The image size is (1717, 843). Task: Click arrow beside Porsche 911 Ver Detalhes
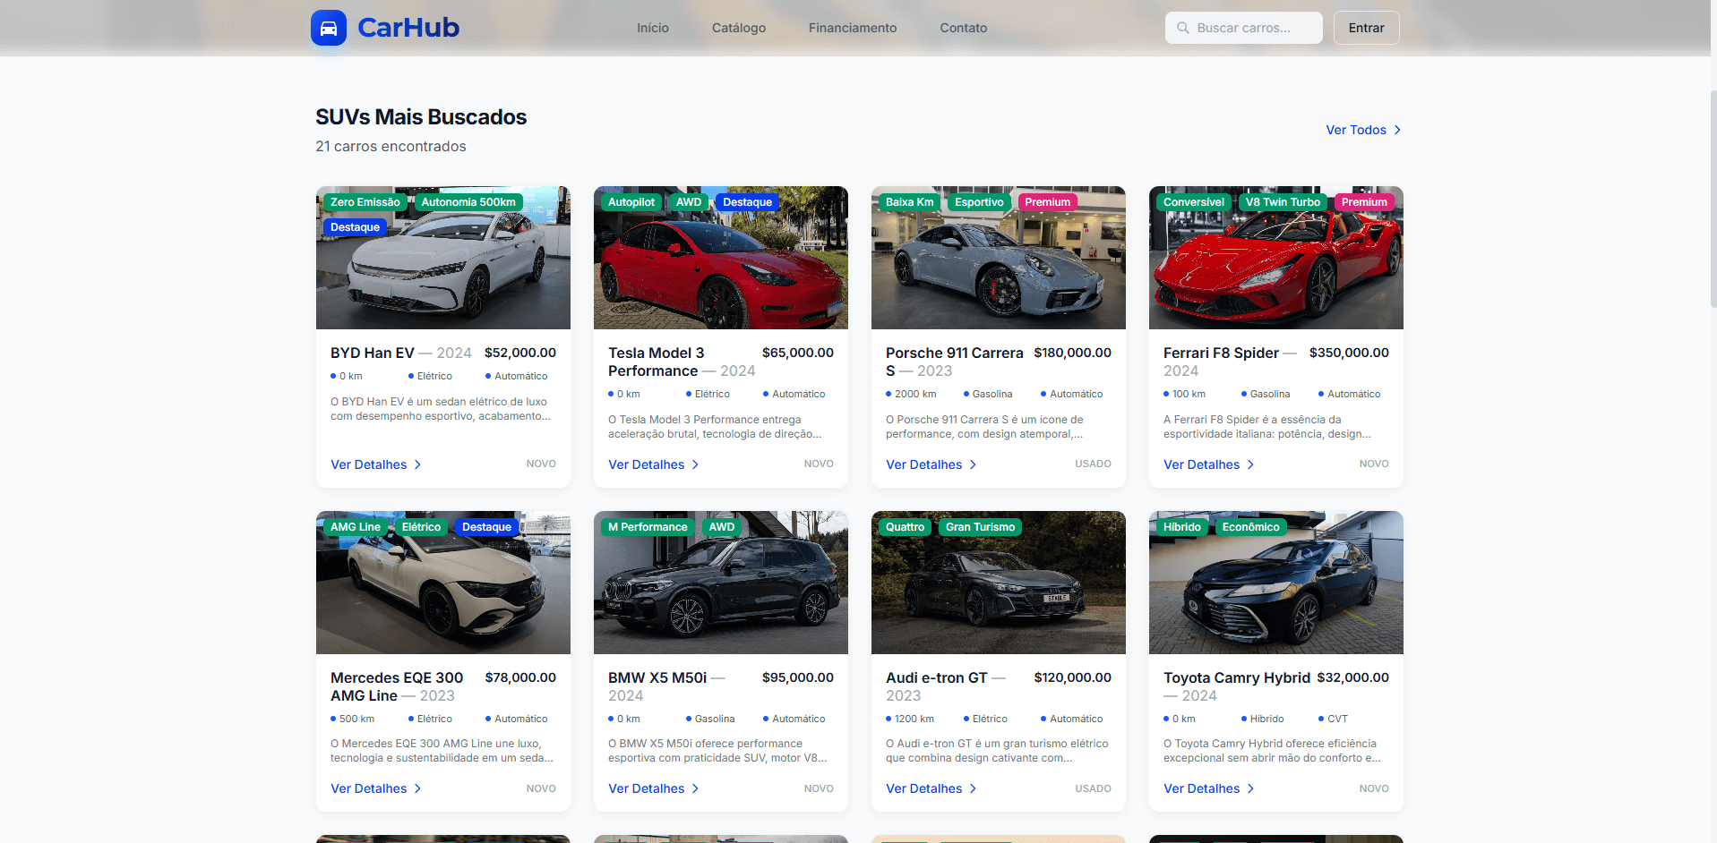pyautogui.click(x=972, y=464)
